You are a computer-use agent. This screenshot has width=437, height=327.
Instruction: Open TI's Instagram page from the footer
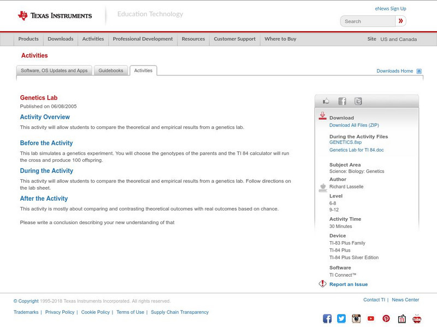356,318
